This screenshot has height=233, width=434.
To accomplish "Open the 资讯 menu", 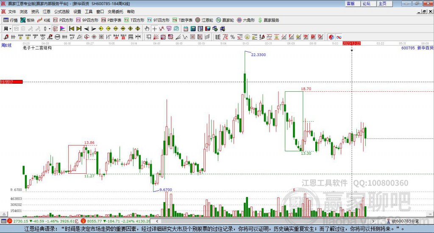I will (35, 11).
